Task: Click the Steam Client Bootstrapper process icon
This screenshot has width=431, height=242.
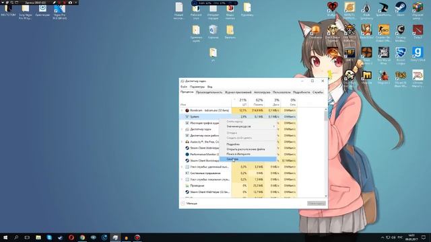Action: [187, 161]
